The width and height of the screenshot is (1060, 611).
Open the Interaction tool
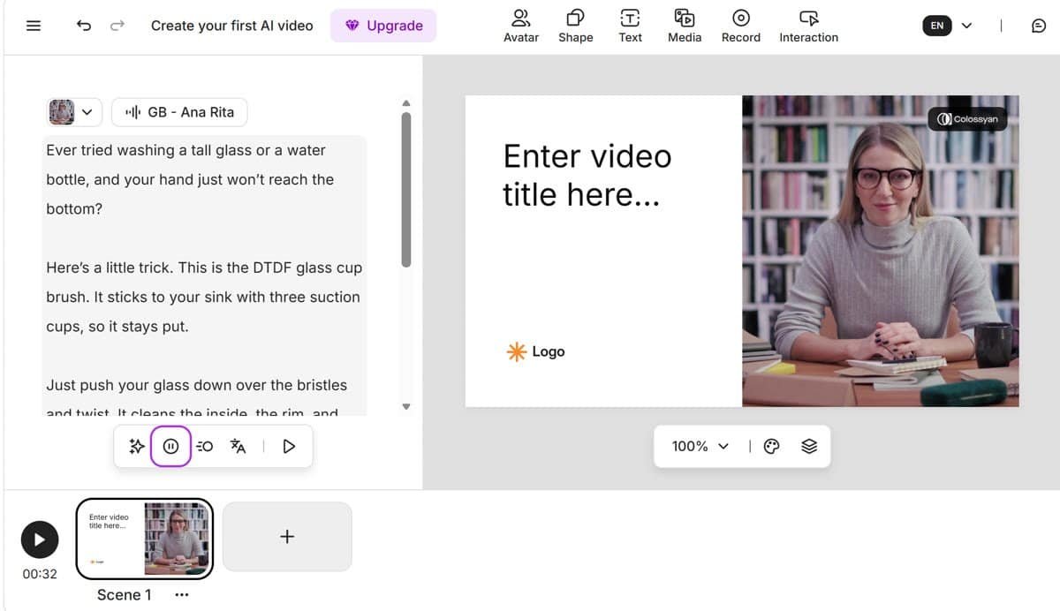point(808,26)
